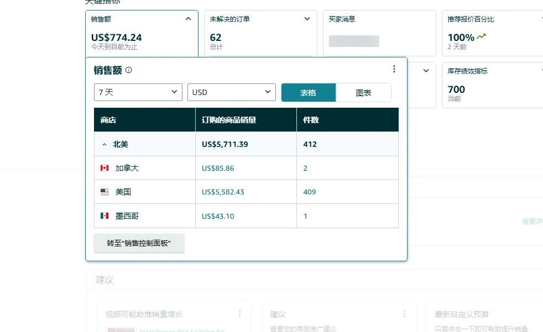Open the three-dot menu in sales panel

click(x=394, y=69)
